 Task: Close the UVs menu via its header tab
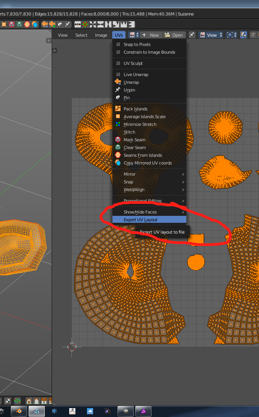(119, 35)
